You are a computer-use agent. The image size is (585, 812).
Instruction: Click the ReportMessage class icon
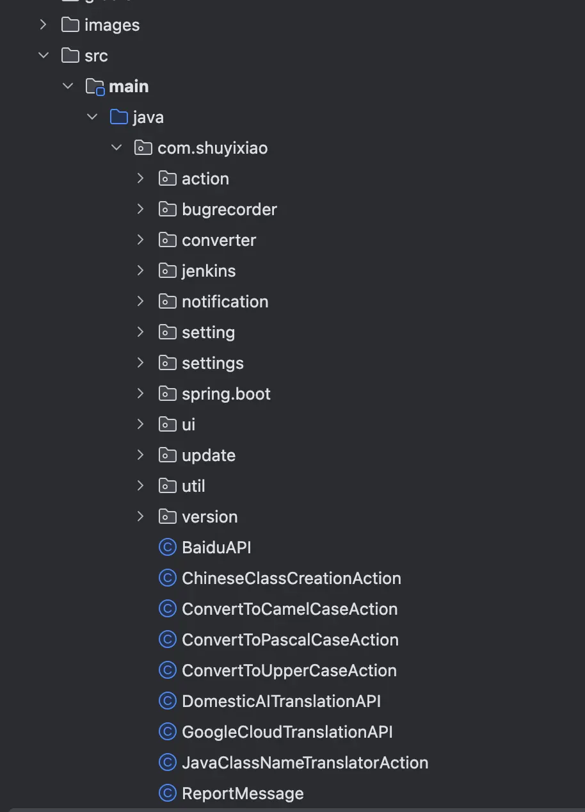tap(167, 793)
